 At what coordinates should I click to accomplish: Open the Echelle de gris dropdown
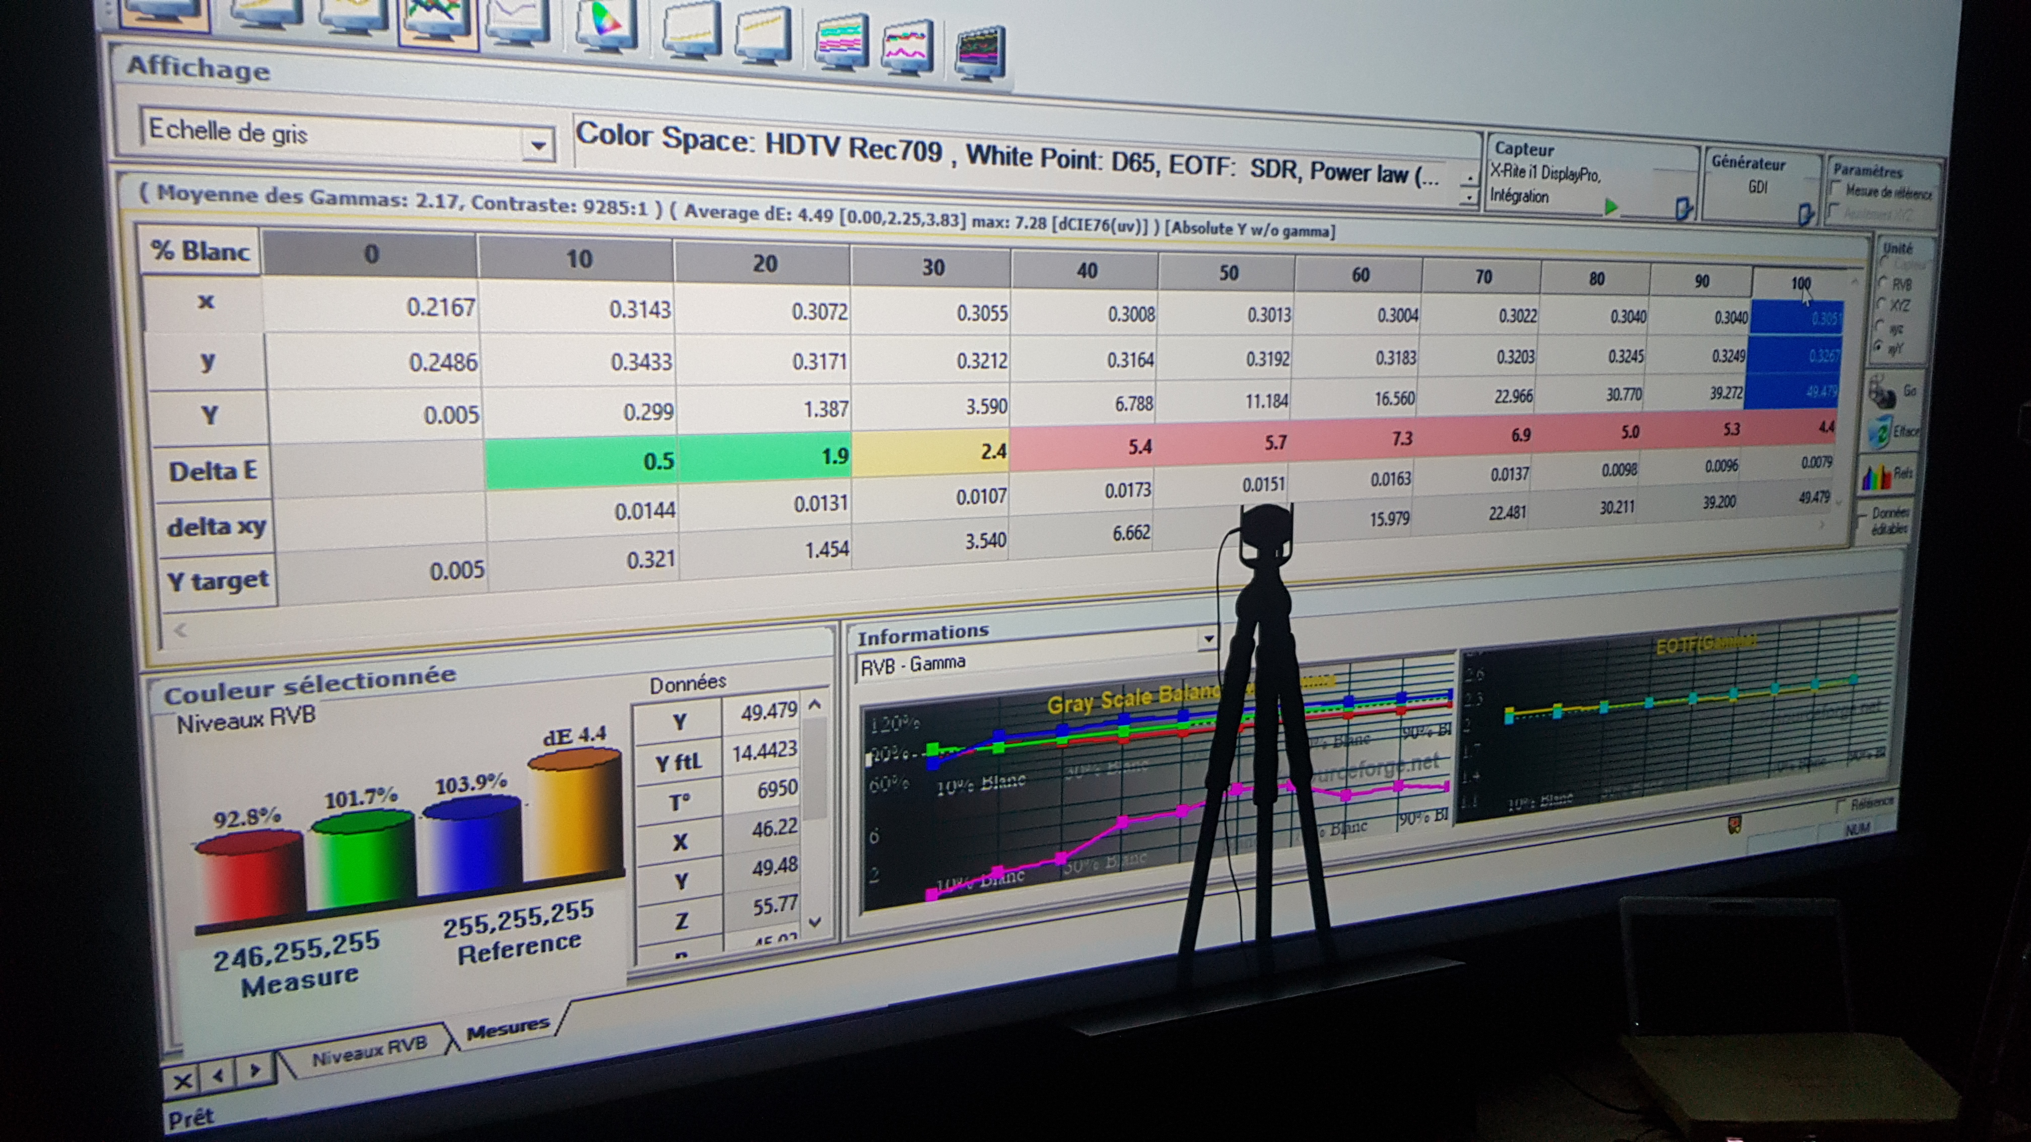click(x=537, y=145)
